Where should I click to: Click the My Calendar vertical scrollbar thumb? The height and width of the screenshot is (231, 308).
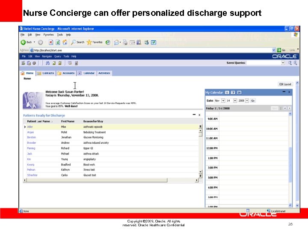click(290, 165)
